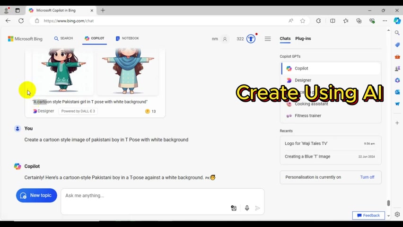Open the Shopping tag sidebar icon
Image resolution: width=403 pixels, height=227 pixels.
click(x=397, y=45)
